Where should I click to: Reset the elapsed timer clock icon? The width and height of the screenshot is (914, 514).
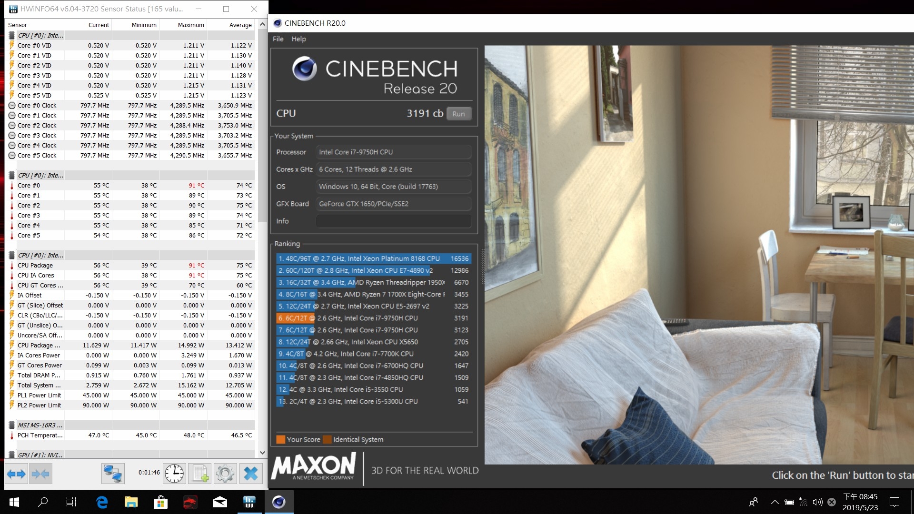(x=174, y=474)
